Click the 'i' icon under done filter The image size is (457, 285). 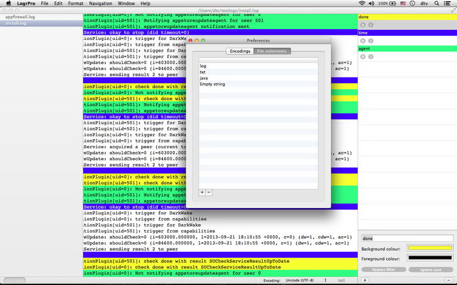[x=371, y=25]
